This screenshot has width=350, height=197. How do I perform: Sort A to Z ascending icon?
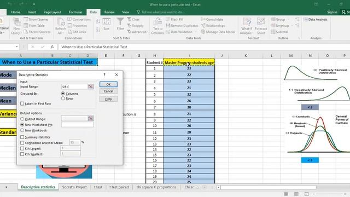coord(98,22)
